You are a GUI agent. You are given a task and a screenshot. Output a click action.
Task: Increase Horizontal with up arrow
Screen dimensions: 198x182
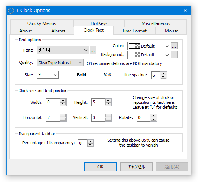click(63, 116)
